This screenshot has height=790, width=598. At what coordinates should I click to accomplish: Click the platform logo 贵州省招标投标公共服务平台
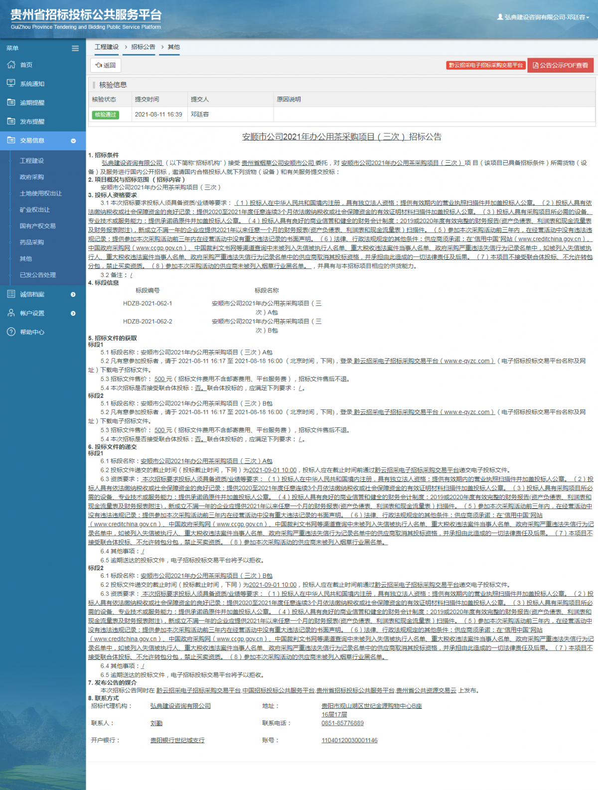86,19
